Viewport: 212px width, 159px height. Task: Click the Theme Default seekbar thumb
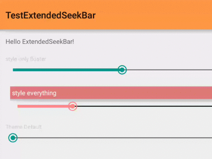coord(13,138)
